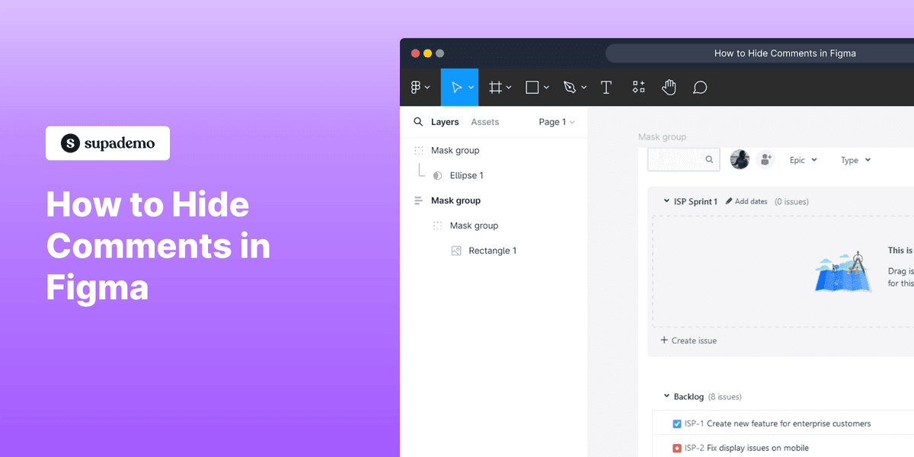Screen dimensions: 914x457
Task: Select the Hand tool for panning
Action: coord(669,87)
